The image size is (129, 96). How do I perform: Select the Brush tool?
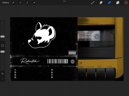[x=93, y=3]
